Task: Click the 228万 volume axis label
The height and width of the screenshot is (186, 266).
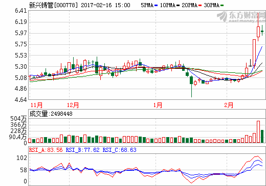Action: click(x=18, y=131)
